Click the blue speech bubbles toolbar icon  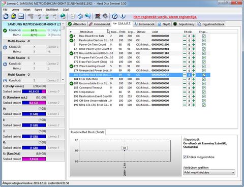click(88, 16)
